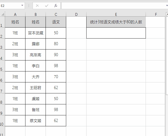Click the score 90 for 高渐离

[56, 55]
